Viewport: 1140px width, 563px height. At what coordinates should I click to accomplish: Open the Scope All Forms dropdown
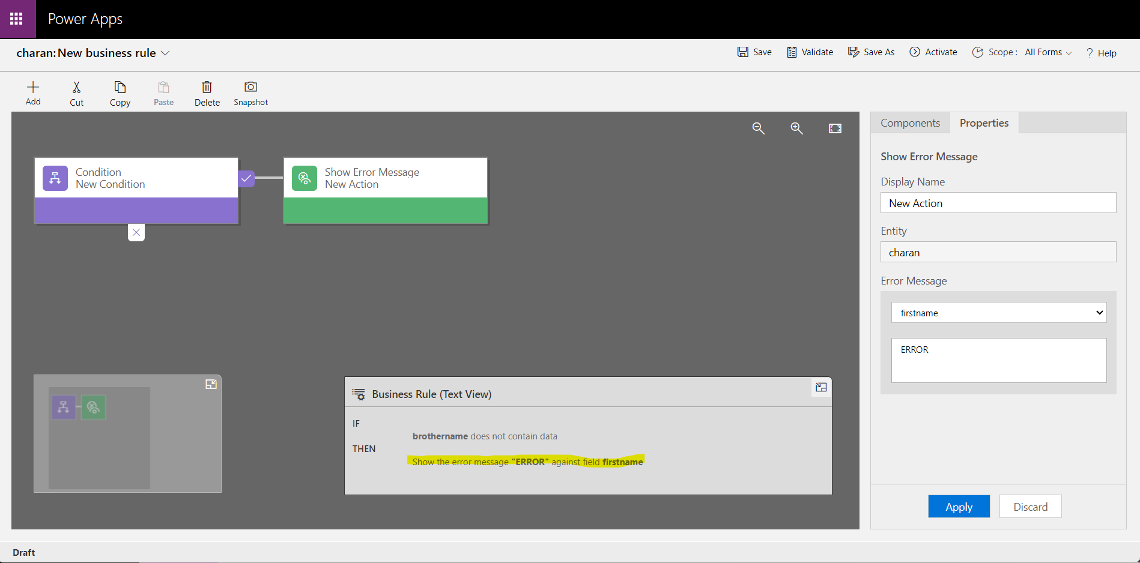click(x=1048, y=52)
